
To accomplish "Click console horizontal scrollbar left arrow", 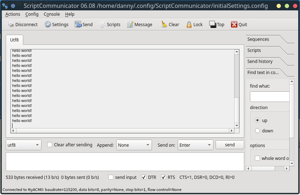I will point(13,131).
